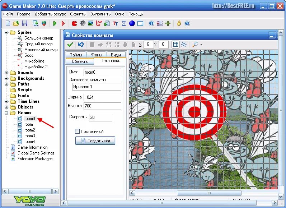
Task: Create a background picture icon
Action: point(91,23)
